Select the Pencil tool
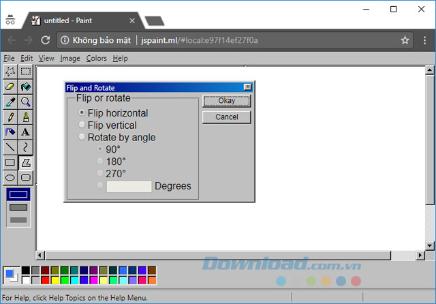The width and height of the screenshot is (436, 304). point(10,117)
